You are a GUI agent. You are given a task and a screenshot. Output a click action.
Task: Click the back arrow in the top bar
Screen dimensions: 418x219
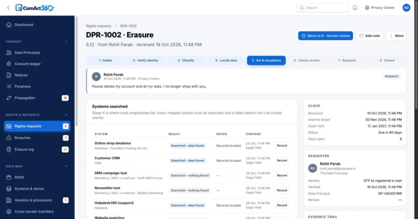point(8,8)
